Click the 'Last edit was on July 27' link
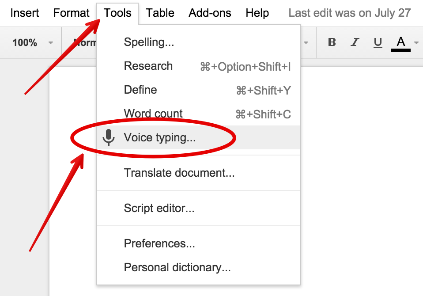The height and width of the screenshot is (296, 423). (350, 13)
